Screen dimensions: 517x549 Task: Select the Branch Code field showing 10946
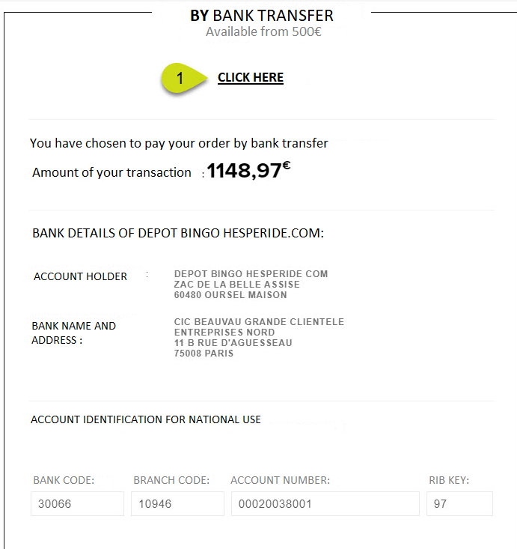177,503
